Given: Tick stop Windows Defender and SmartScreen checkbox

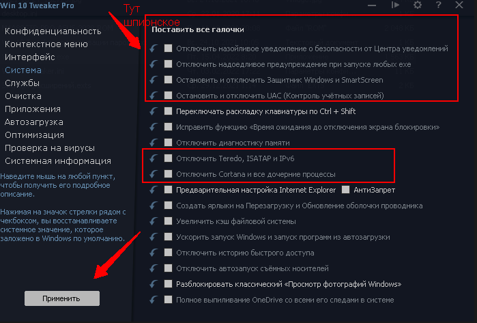Looking at the screenshot, I should pos(169,79).
